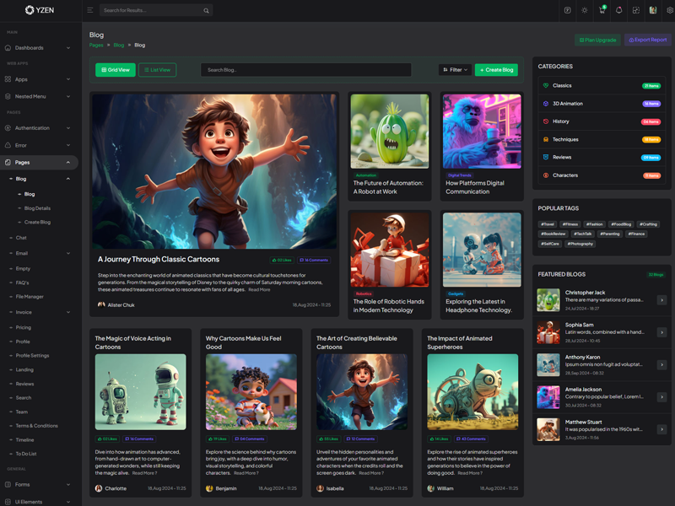Screen dimensions: 675x506
Task: Switch theme with the sun icon
Action: click(x=585, y=10)
